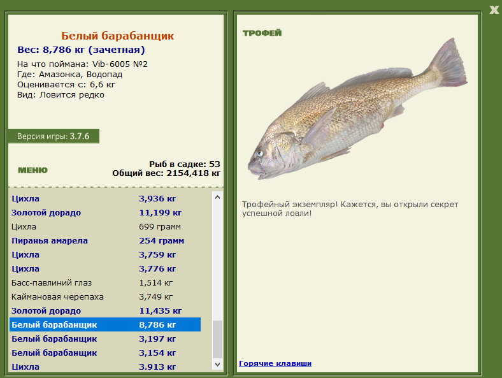Select Басс-павлиний глаз 1,514 кг row
The width and height of the screenshot is (502, 378).
[x=105, y=283]
